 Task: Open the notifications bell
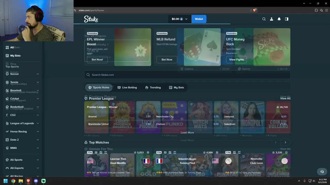coord(279,19)
